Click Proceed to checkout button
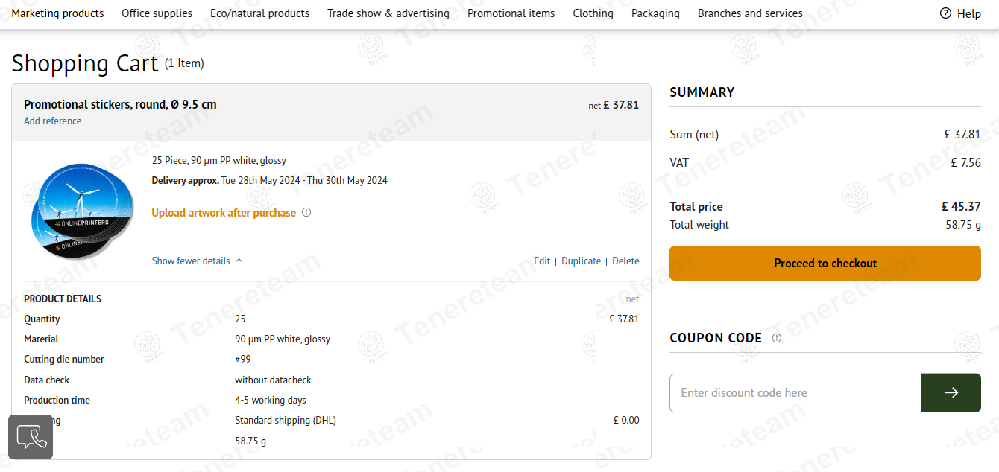Image resolution: width=999 pixels, height=472 pixels. point(825,263)
